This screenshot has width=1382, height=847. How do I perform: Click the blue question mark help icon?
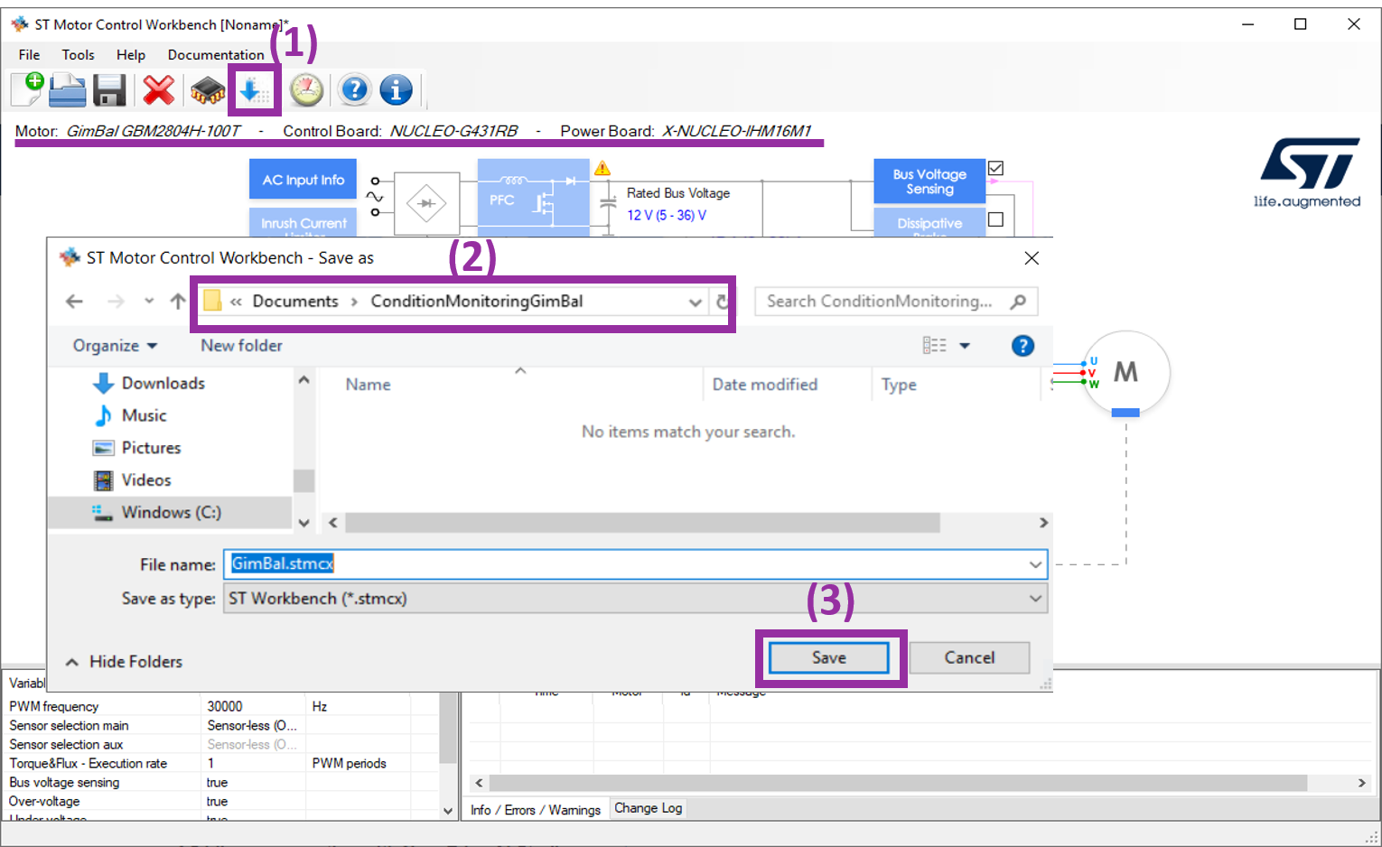click(355, 89)
